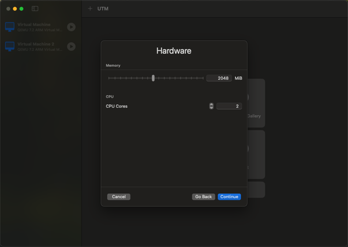Cancel the Hardware dialog

point(119,197)
